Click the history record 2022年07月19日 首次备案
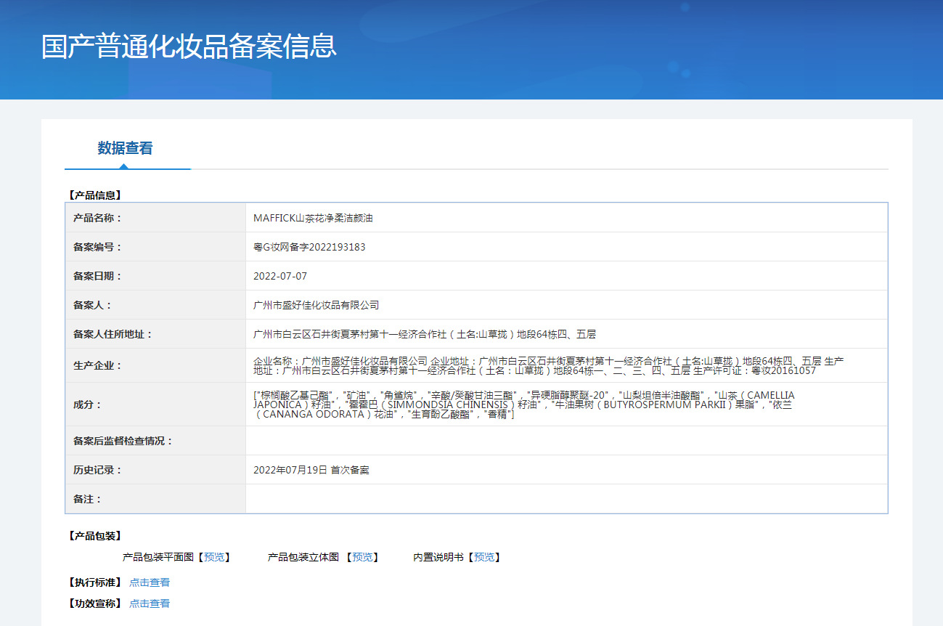 pyautogui.click(x=311, y=470)
